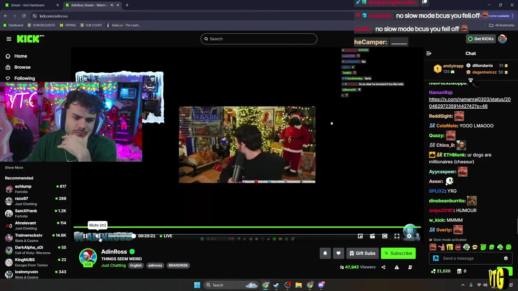Open Trainwreckstv recommended channel

[x=36, y=238]
